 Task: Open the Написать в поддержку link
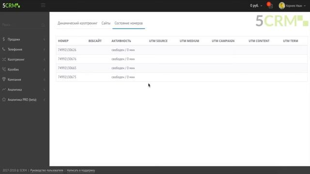pos(81,170)
